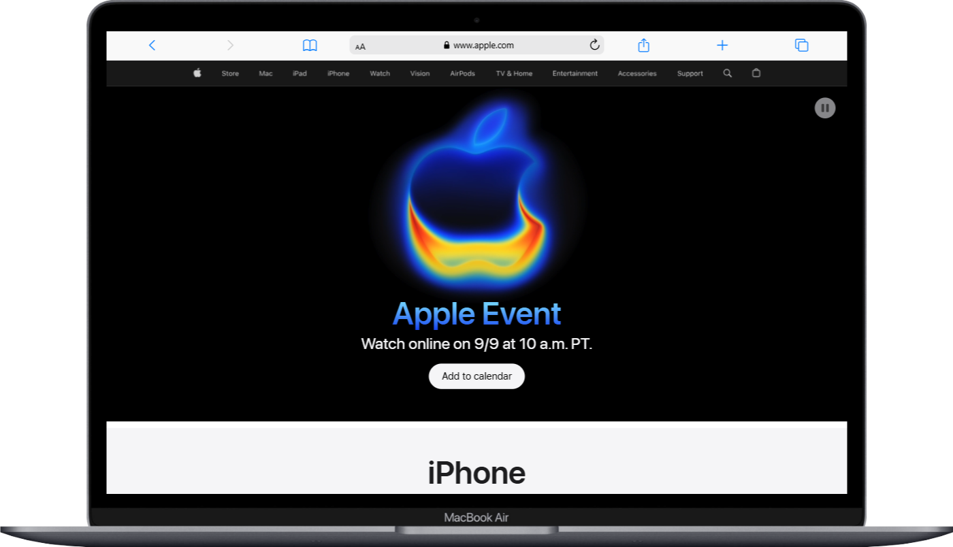
Task: Go back with Safari back arrow
Action: 152,46
